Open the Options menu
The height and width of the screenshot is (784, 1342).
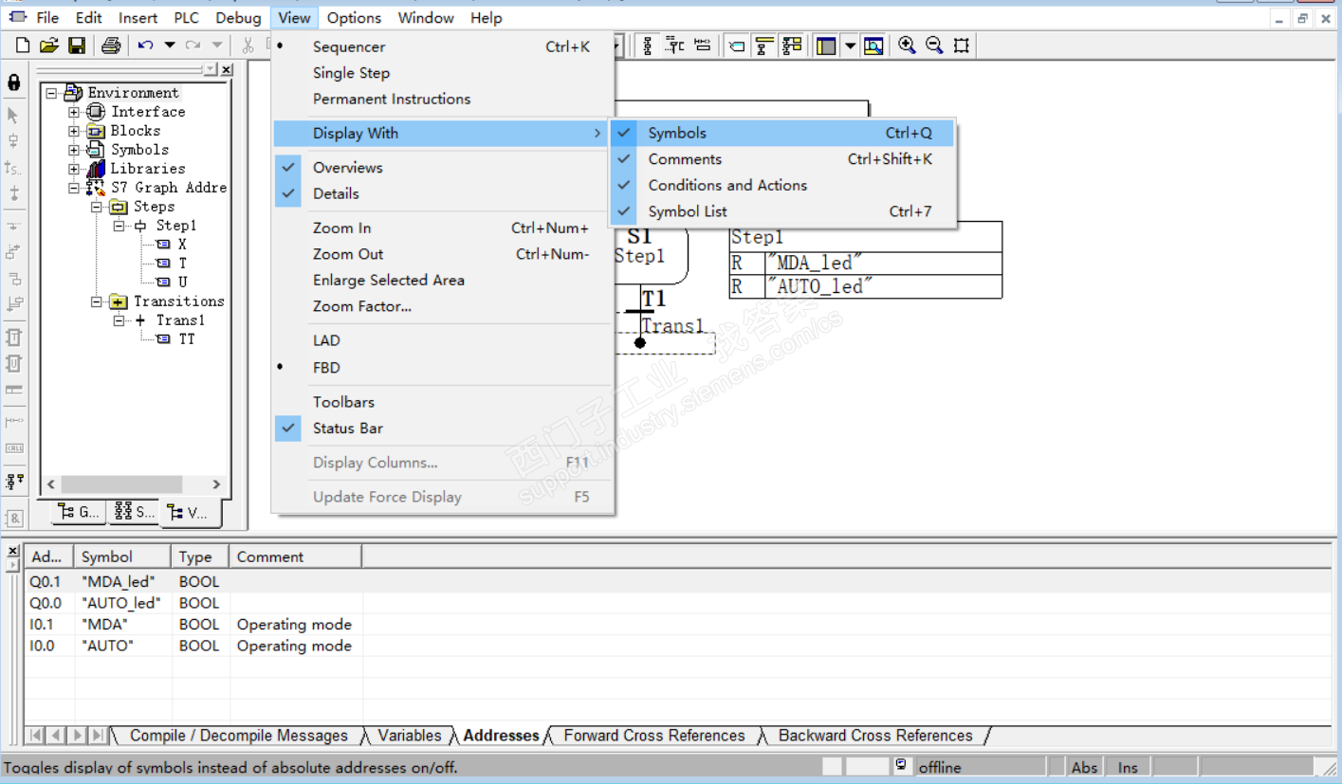354,18
